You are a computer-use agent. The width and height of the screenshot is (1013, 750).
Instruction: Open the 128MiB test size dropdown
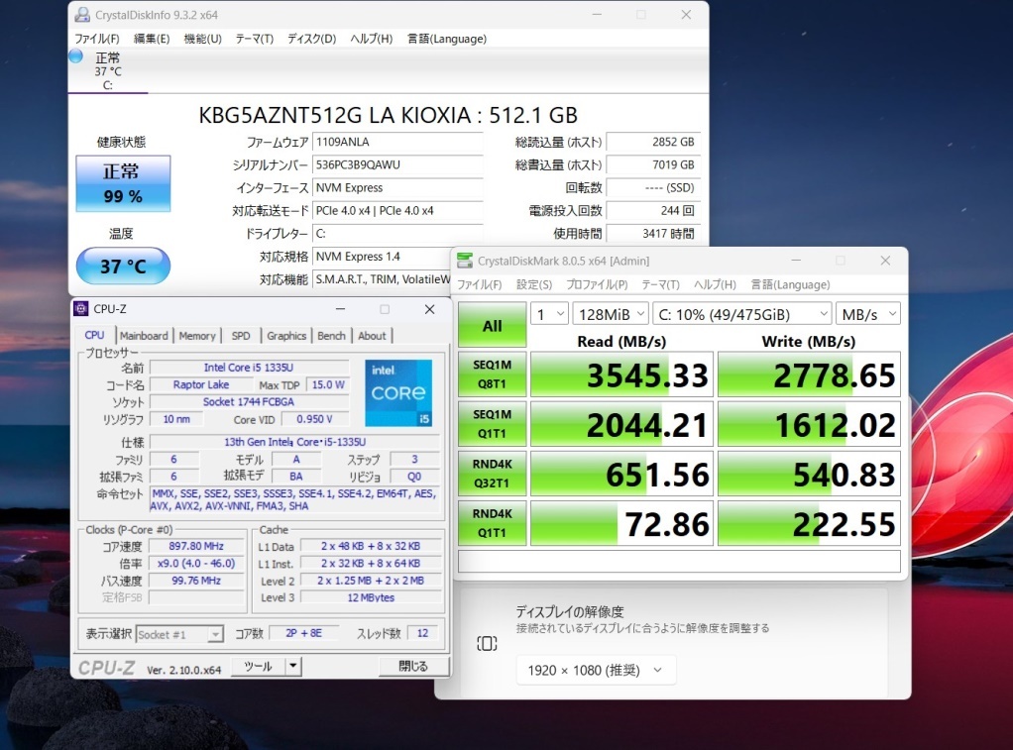611,315
